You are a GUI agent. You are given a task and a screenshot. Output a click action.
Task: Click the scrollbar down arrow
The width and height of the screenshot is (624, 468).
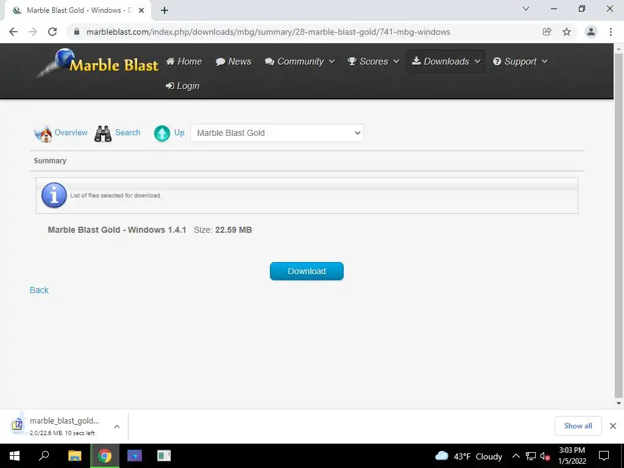(619, 403)
